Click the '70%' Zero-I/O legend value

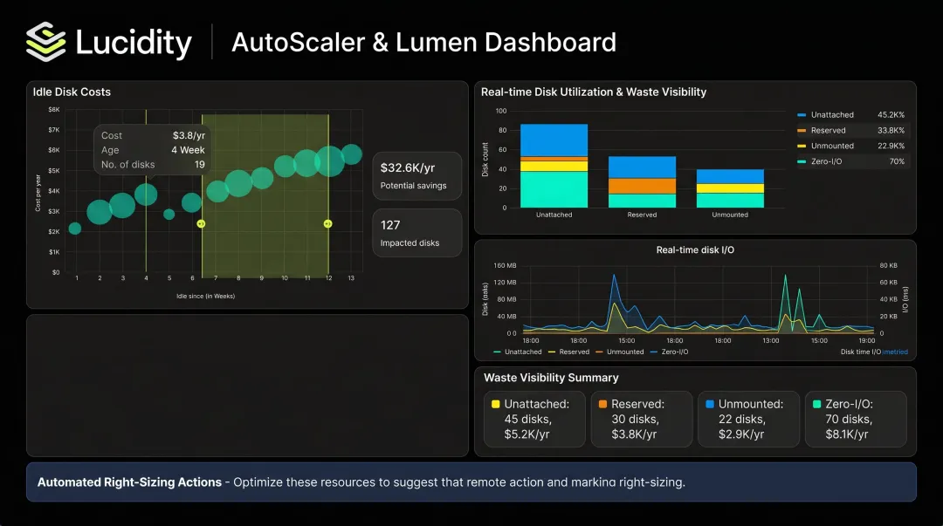tap(897, 161)
